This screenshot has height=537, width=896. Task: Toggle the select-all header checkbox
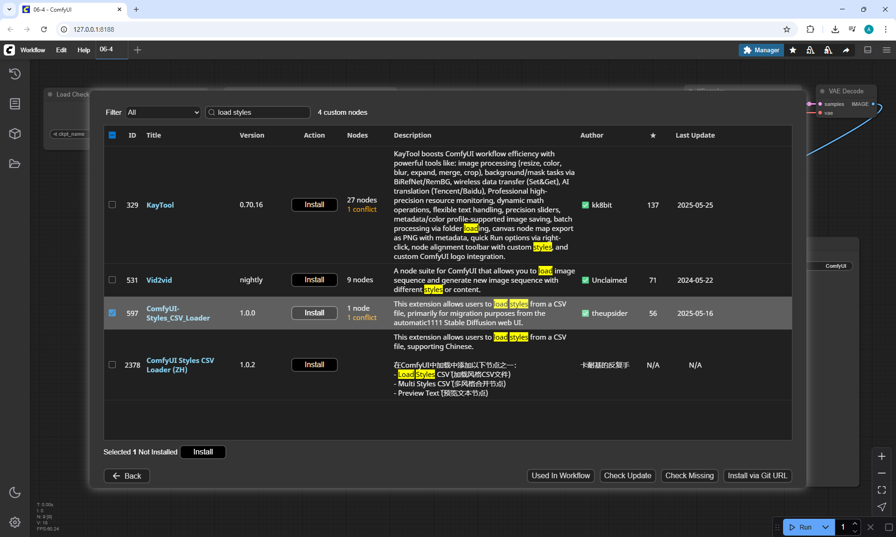(x=112, y=135)
